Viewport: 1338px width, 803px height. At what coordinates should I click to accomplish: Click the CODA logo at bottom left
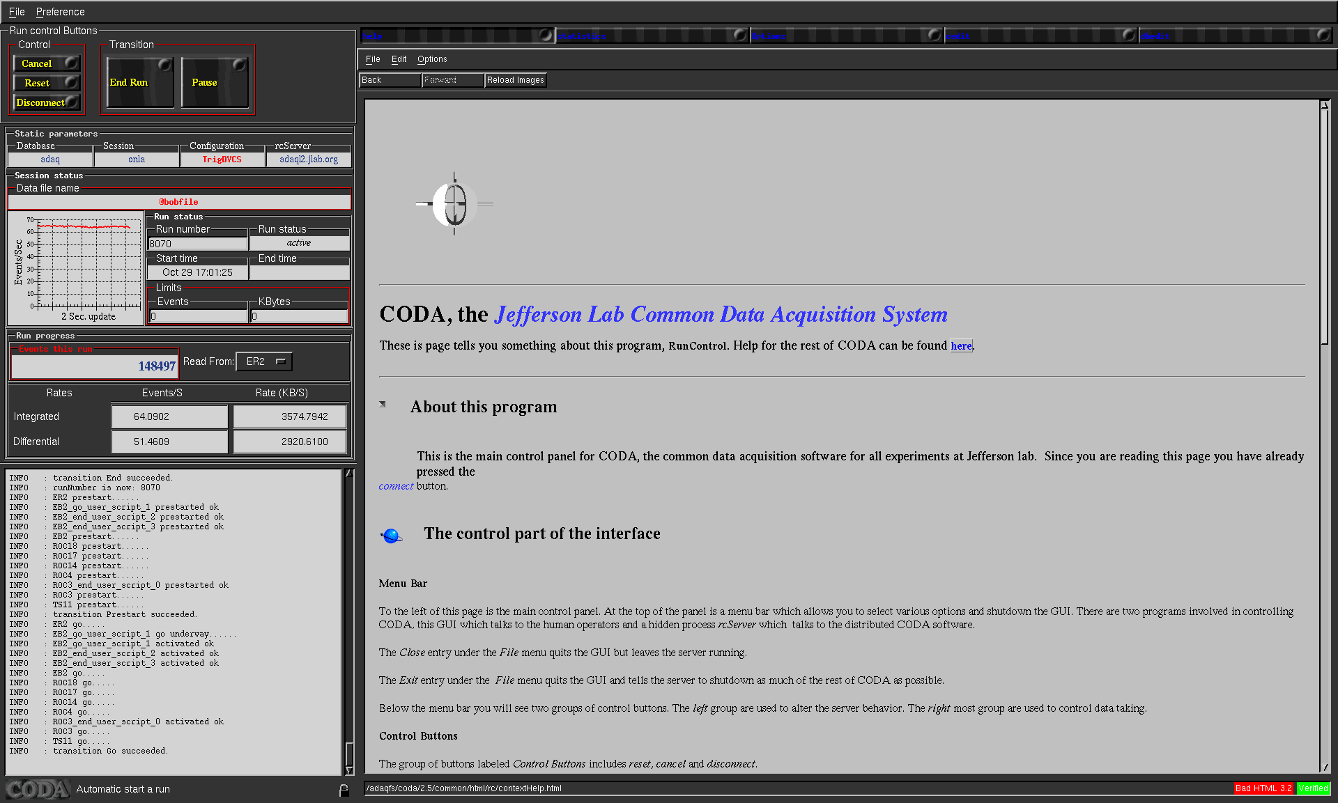coord(38,789)
